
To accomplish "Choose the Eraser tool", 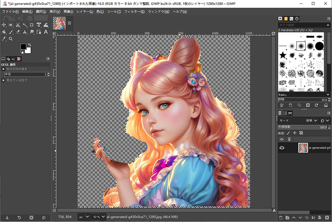I will pos(18,32).
